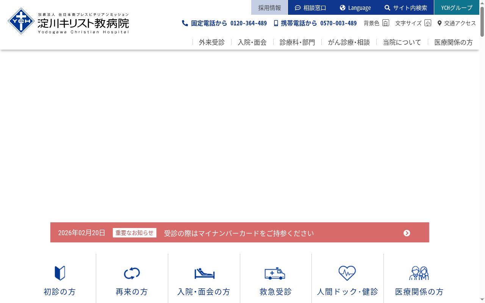Screen dimensions: 485x303
Task: Click the arrow icon on the red notice bar
Action: click(407, 233)
